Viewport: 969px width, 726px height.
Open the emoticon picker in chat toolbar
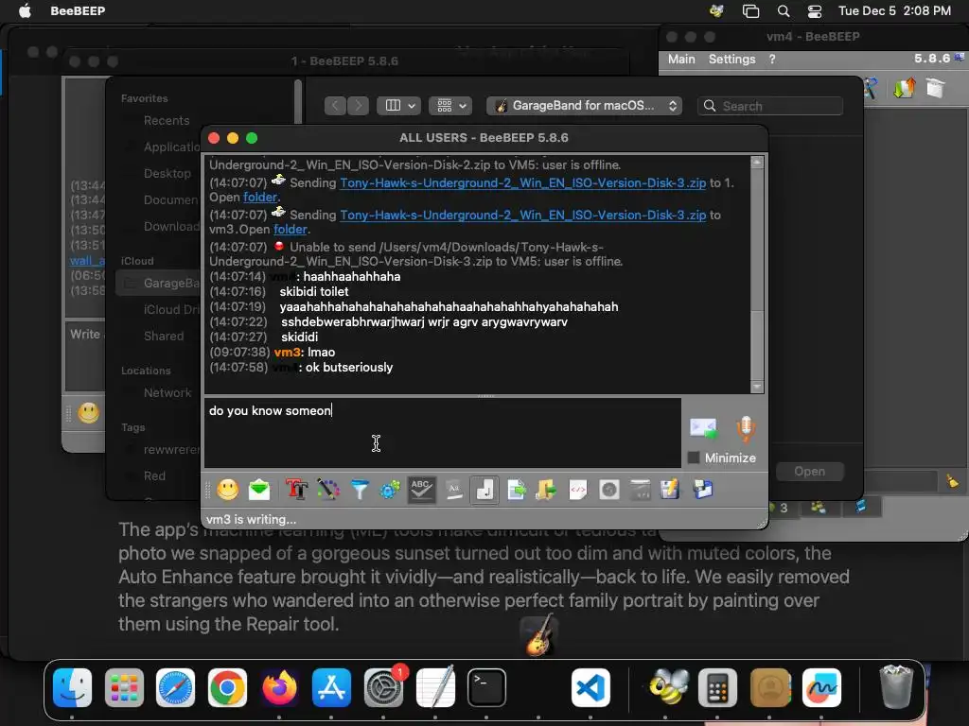click(x=227, y=490)
